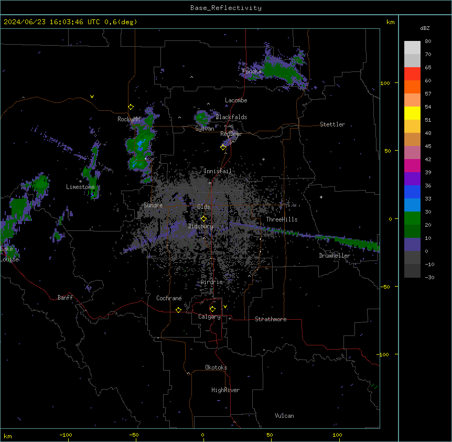Select the Lacombe city label
Viewport: 452px width, 442px height.
point(236,100)
